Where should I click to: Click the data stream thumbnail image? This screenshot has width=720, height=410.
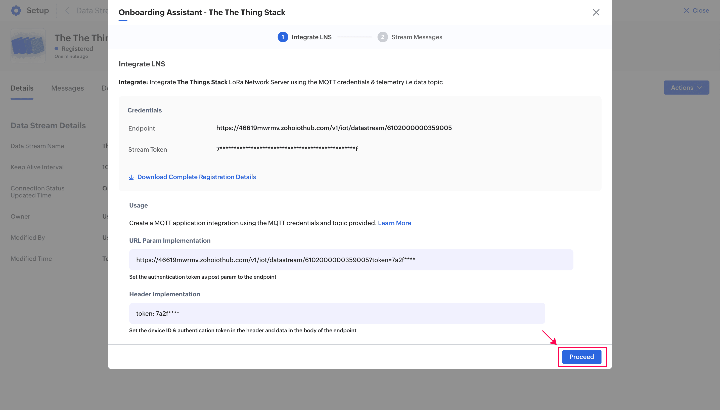coord(28,45)
